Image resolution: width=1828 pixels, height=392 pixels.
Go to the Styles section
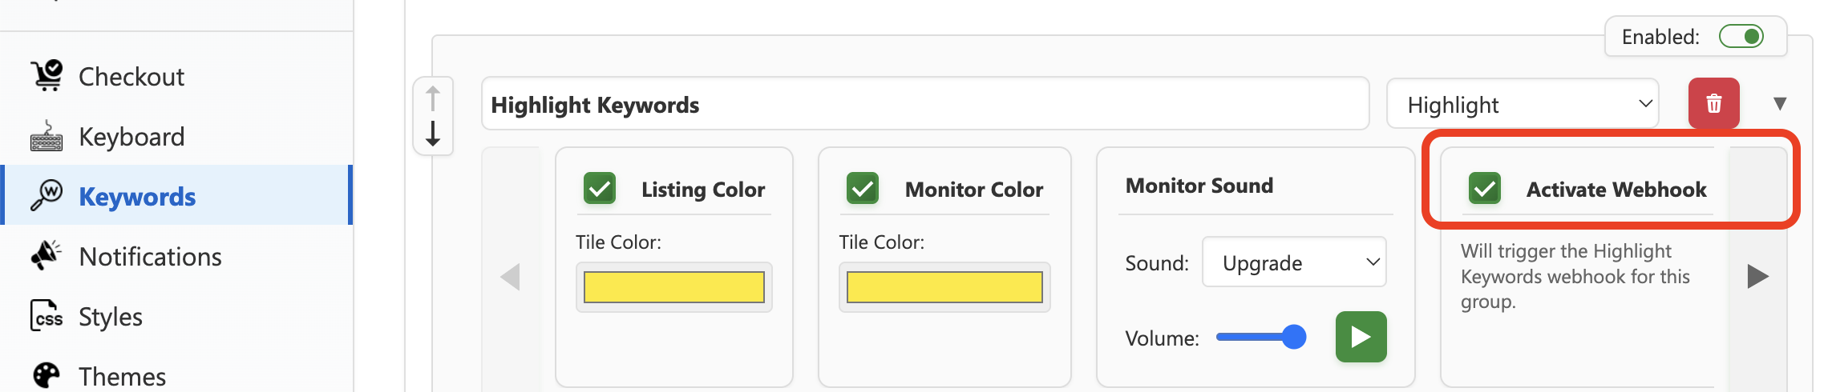click(110, 317)
